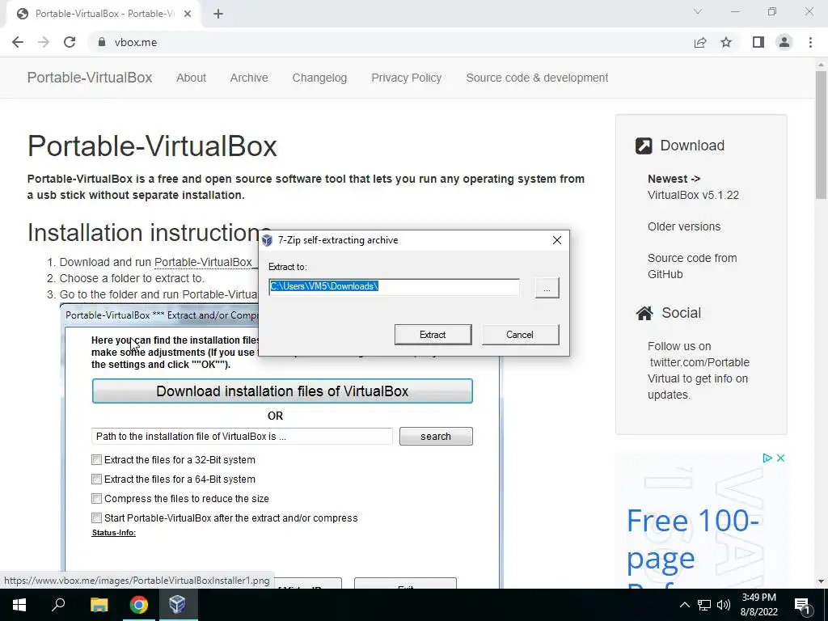Open the taskbar search magnifier
The height and width of the screenshot is (621, 828).
point(58,605)
